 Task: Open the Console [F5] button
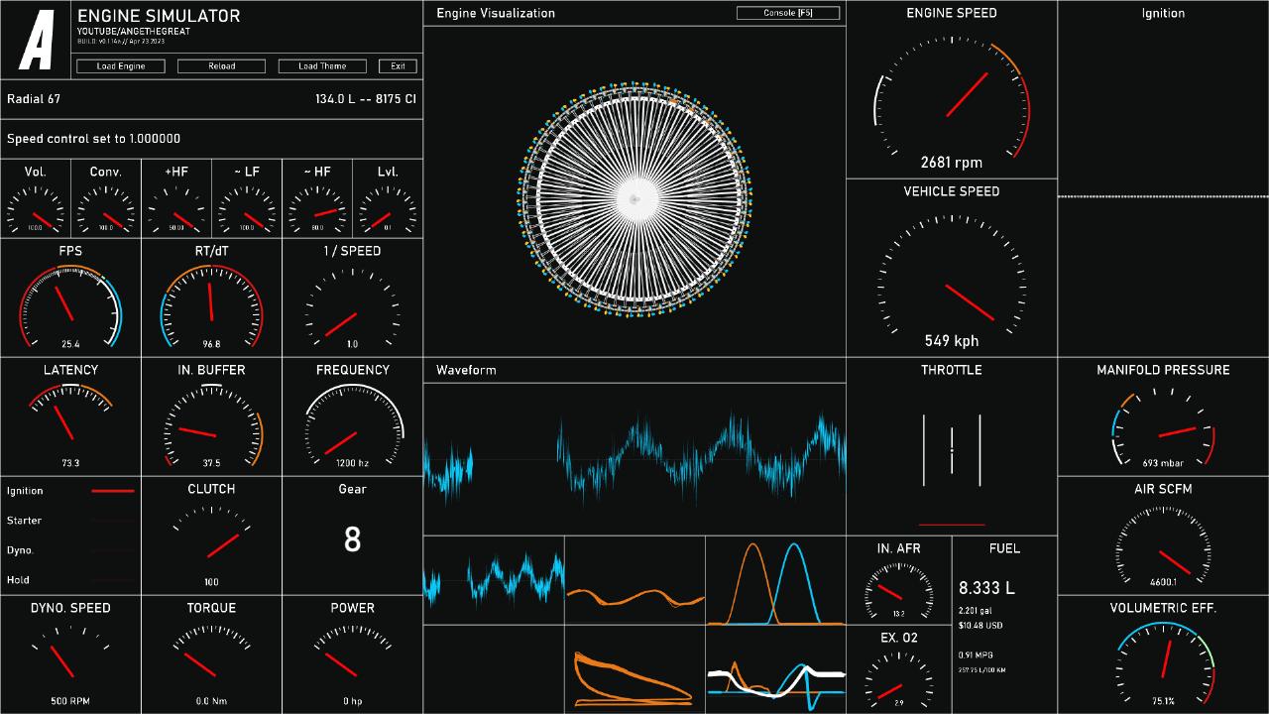pos(788,13)
